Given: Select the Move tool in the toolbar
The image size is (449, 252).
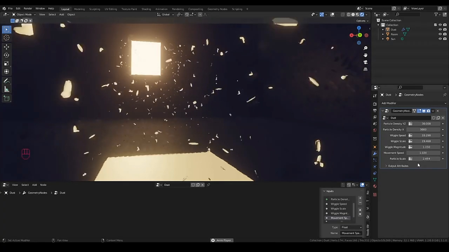Looking at the screenshot, I should click(6, 47).
